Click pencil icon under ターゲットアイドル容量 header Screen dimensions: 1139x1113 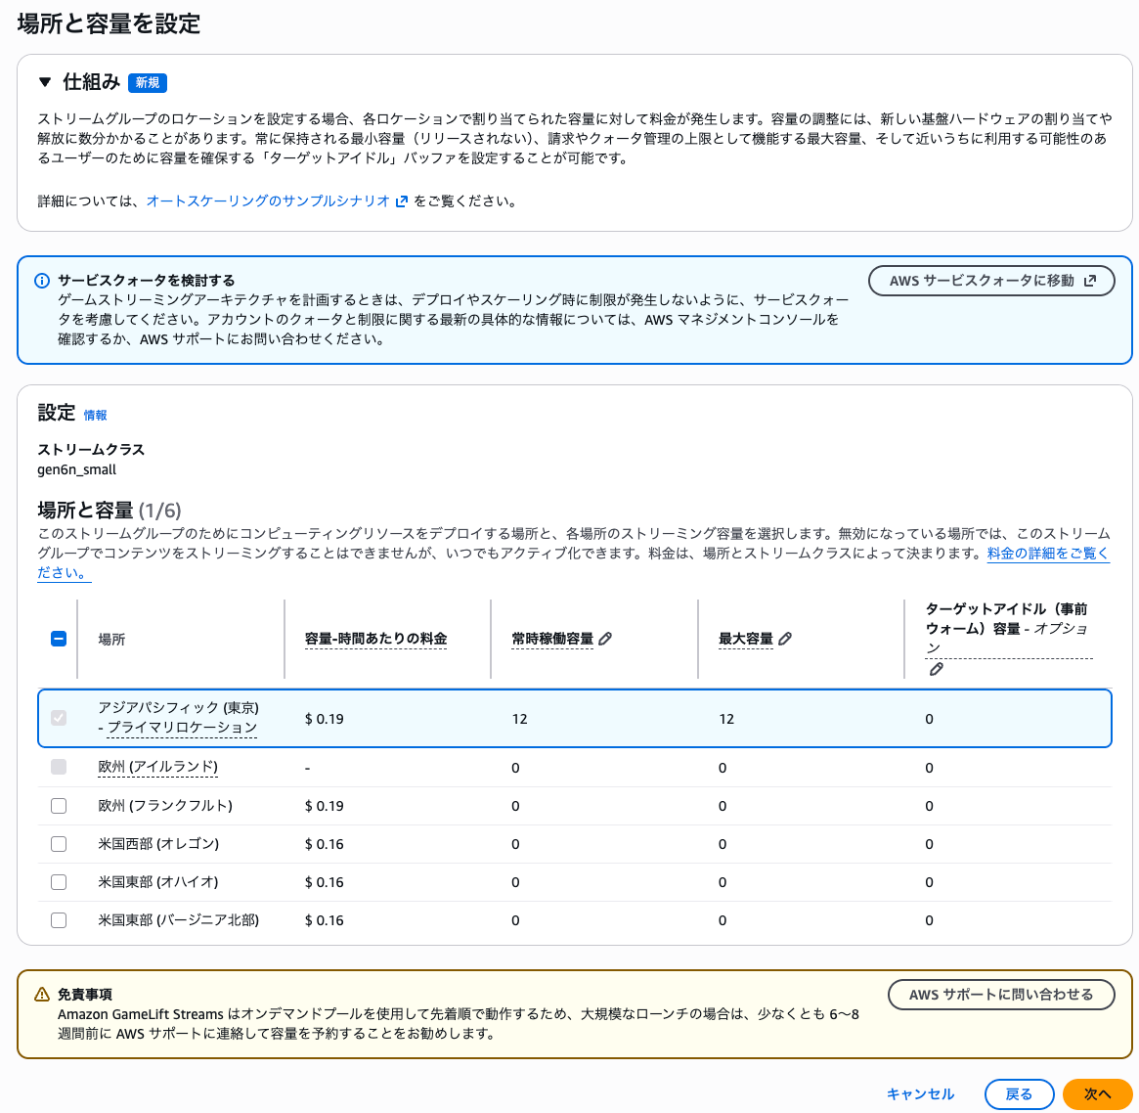[936, 669]
